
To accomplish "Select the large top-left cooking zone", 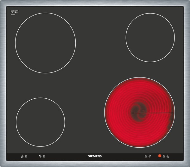I will (45, 43).
